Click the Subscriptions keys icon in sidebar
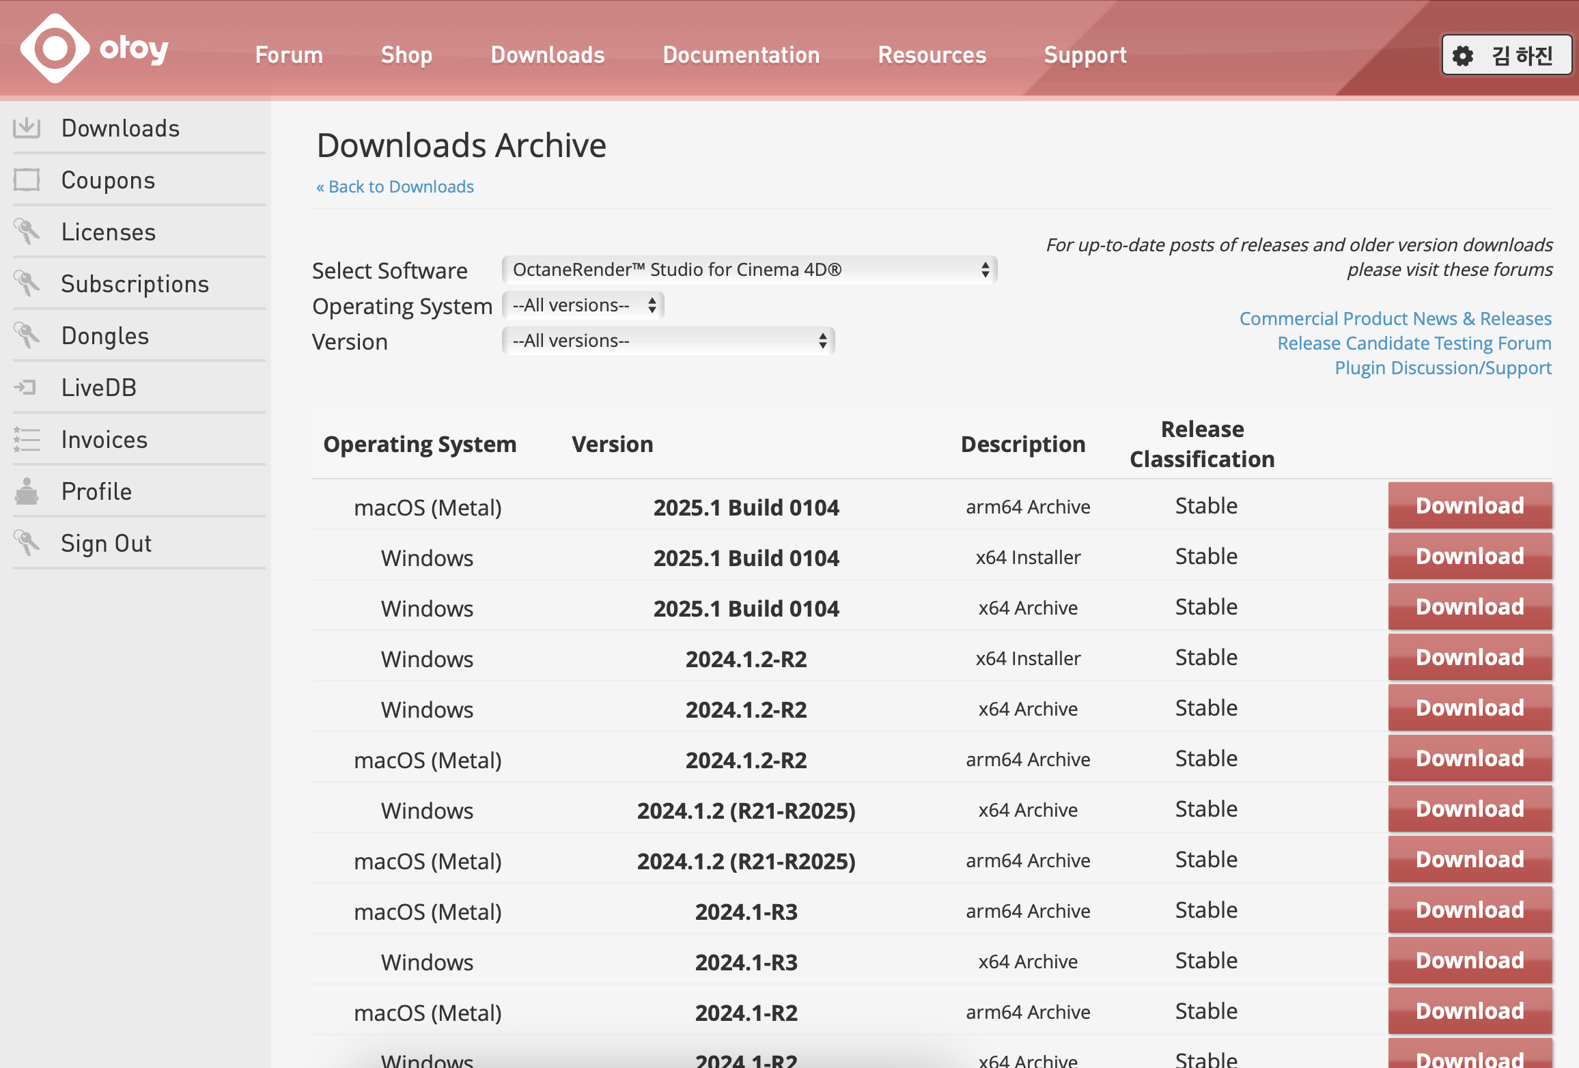This screenshot has width=1579, height=1068. click(x=27, y=283)
